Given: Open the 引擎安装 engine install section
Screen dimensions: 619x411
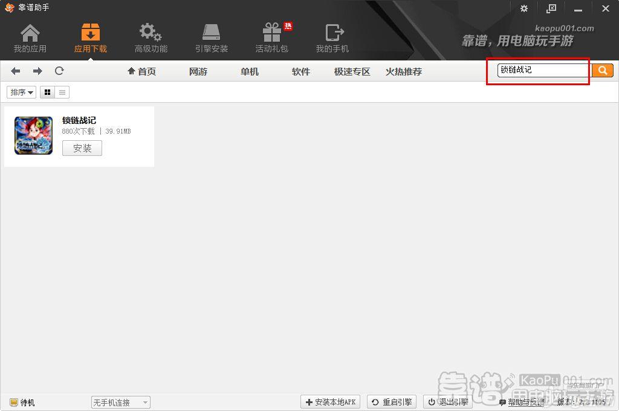Looking at the screenshot, I should (212, 39).
